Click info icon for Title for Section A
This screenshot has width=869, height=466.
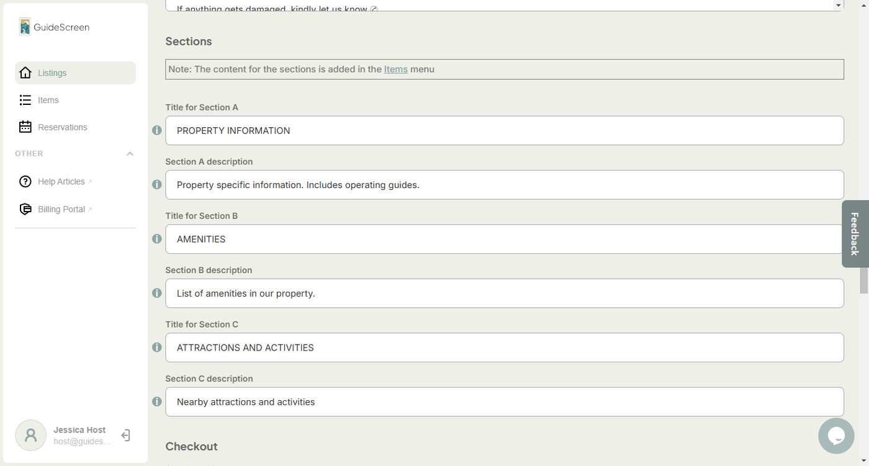click(x=157, y=130)
